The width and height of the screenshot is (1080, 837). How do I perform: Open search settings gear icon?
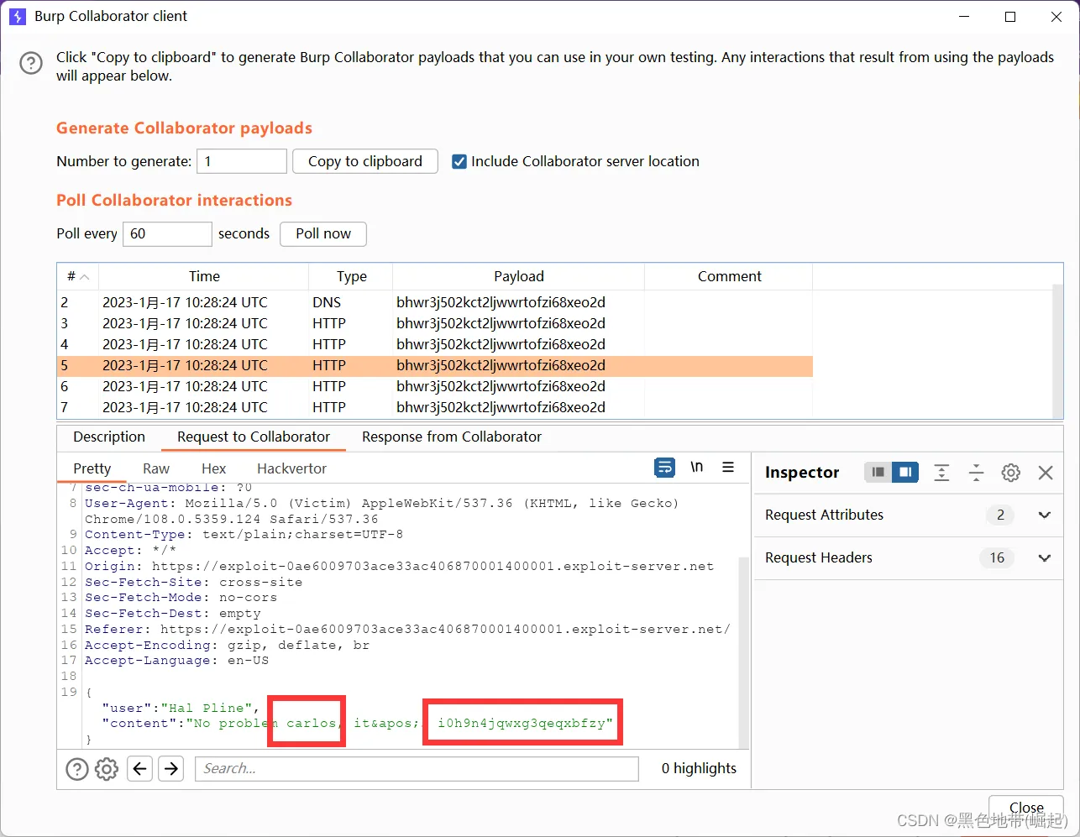click(x=107, y=768)
